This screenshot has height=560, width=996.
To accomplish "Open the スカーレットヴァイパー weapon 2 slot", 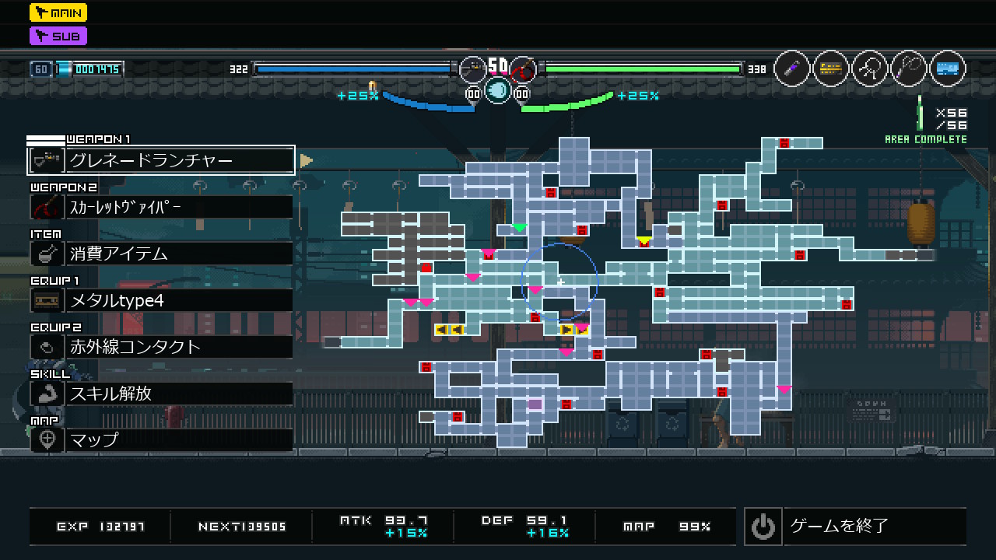I will click(x=179, y=207).
